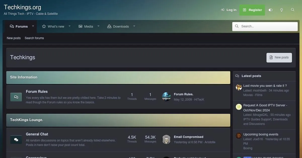Click the moshibeth avatar in Latest posts
Image resolution: width=302 pixels, height=158 pixels.
point(239,87)
